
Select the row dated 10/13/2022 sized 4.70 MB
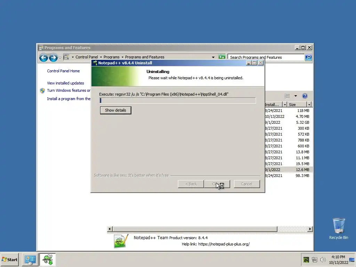288,116
